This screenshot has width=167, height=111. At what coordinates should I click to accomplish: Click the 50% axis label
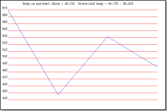pos(5,56)
